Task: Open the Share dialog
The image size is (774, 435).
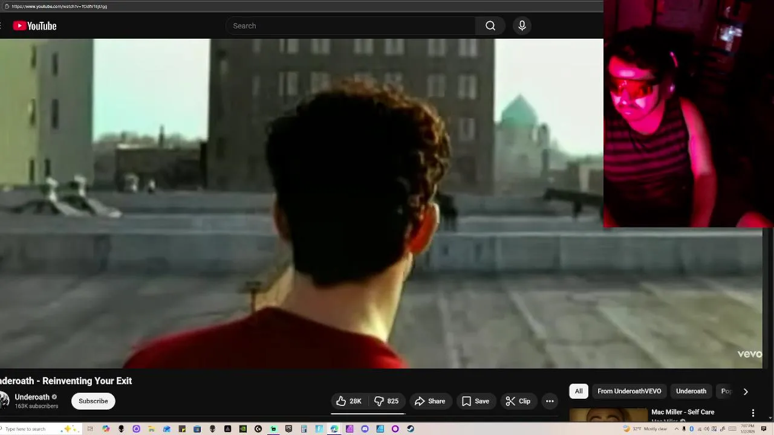Action: [x=430, y=401]
